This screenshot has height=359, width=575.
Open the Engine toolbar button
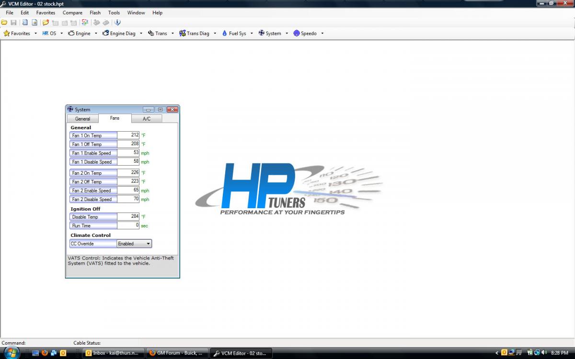point(80,34)
